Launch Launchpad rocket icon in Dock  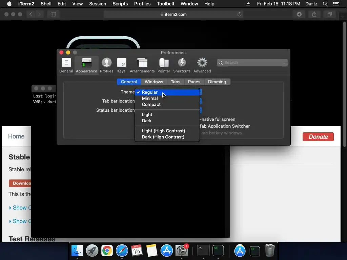(92, 251)
